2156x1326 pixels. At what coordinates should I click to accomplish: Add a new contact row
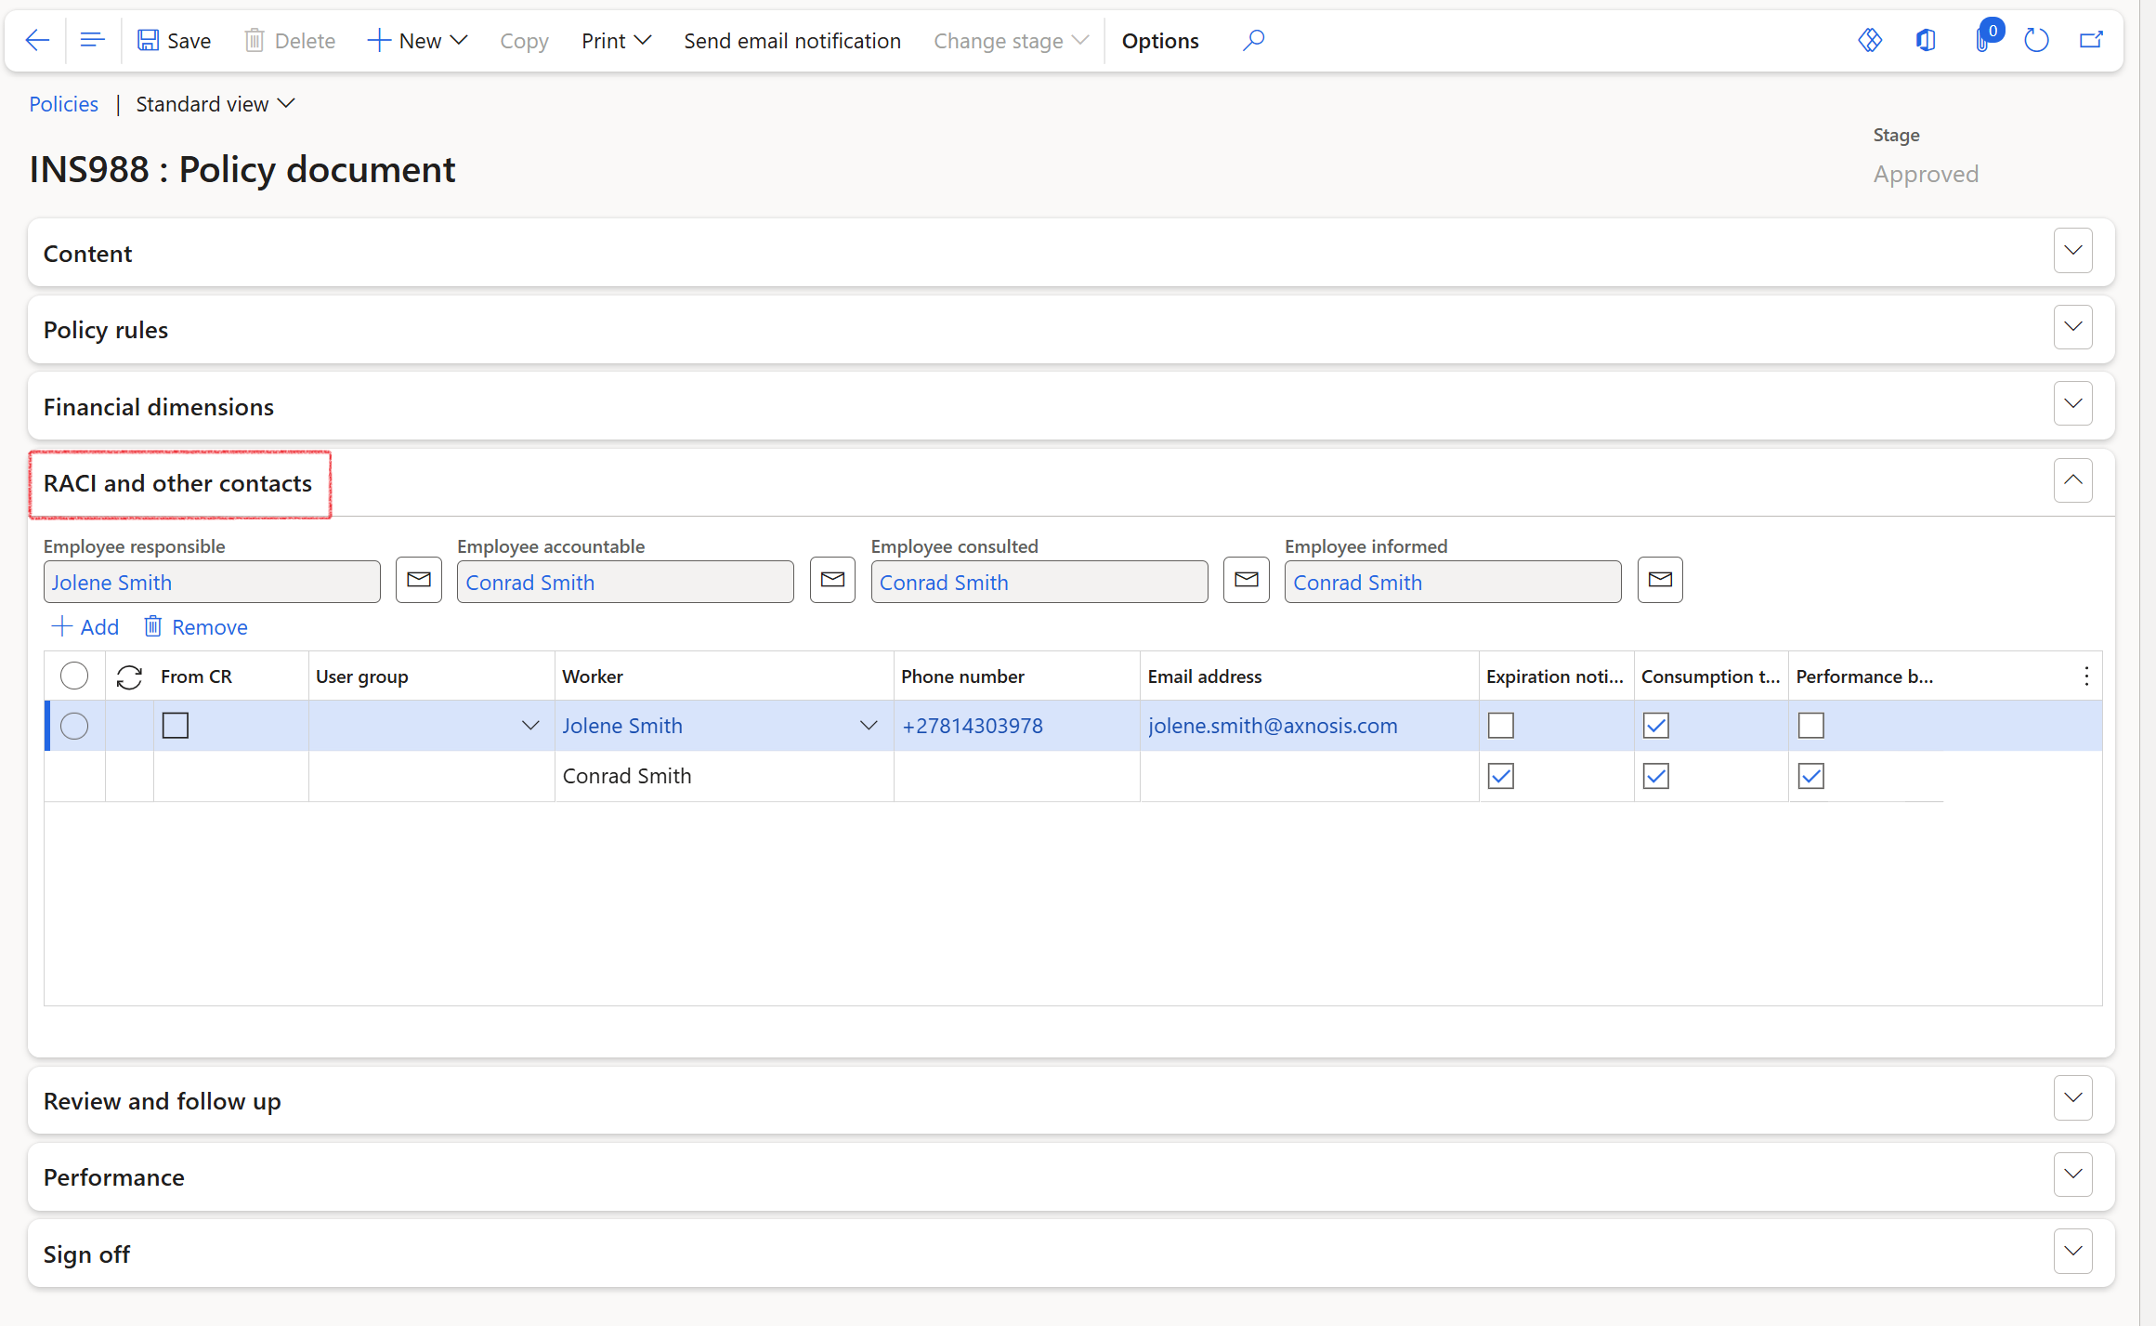(85, 627)
